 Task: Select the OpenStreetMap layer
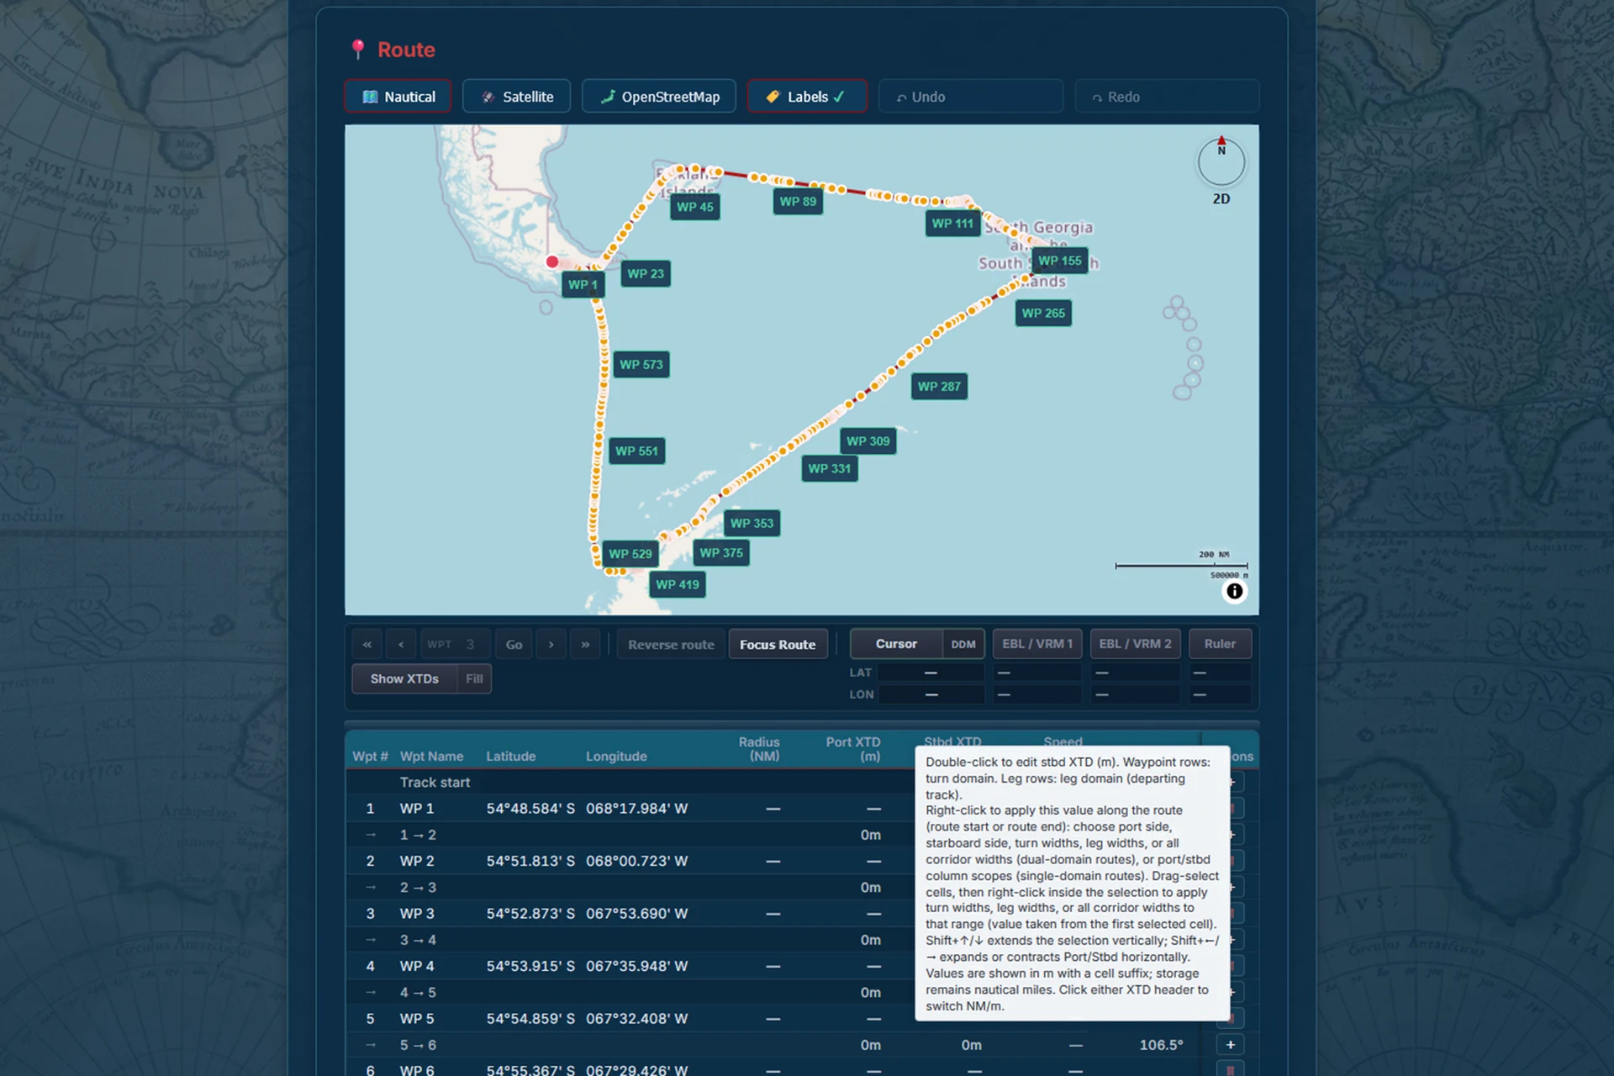[659, 97]
